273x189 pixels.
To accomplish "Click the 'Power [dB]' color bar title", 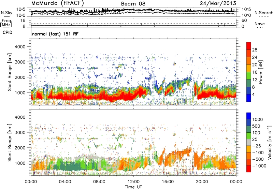I will tap(260, 72).
